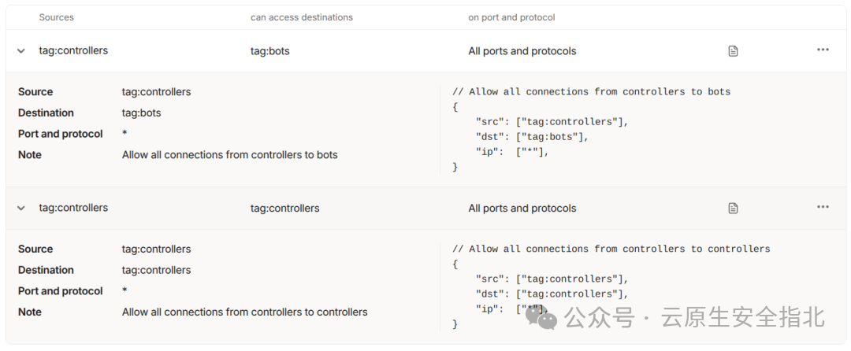The height and width of the screenshot is (351, 851).
Task: Select tag:bots destination in the first rule header
Action: 270,51
